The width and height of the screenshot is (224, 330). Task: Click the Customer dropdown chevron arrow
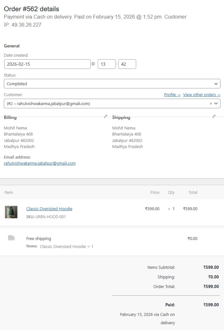[216, 104]
